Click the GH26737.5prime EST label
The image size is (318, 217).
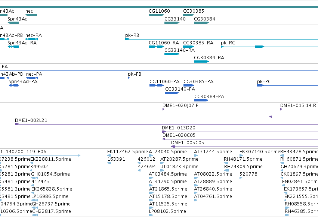pyautogui.click(x=51, y=204)
